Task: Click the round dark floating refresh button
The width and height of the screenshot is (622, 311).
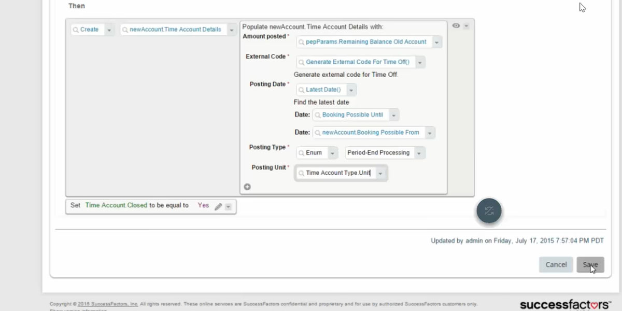Action: click(x=489, y=211)
